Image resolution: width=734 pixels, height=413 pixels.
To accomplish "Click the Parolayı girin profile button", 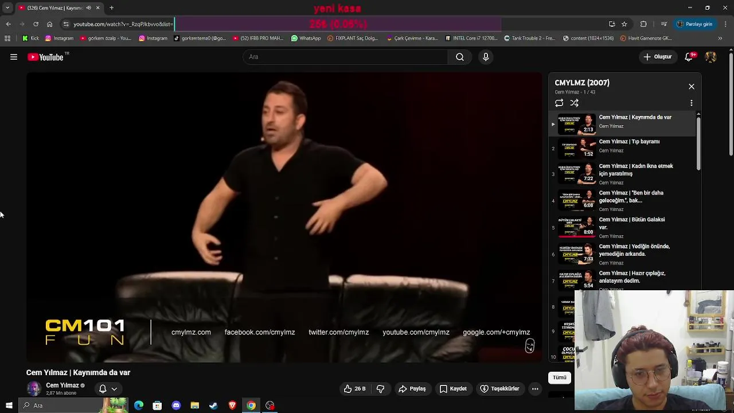I will [694, 24].
